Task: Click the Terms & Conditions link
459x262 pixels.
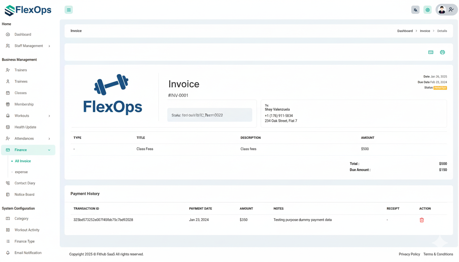Action: [438, 254]
